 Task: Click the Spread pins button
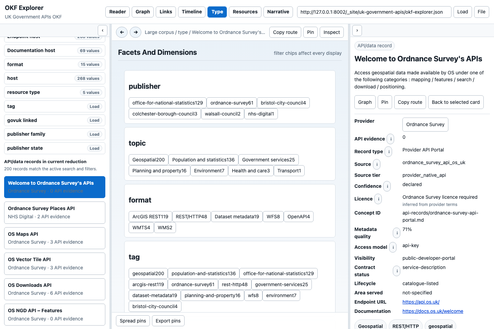(133, 321)
